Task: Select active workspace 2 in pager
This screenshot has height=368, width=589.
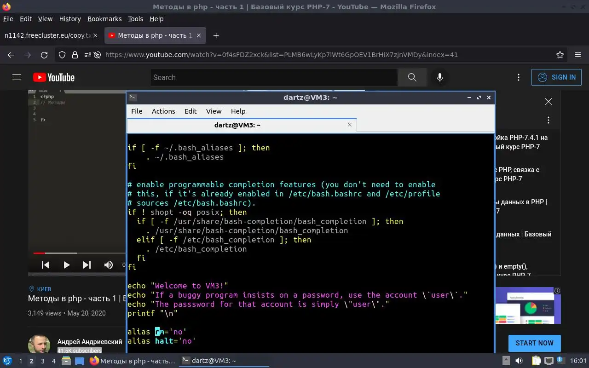Action: [x=31, y=361]
